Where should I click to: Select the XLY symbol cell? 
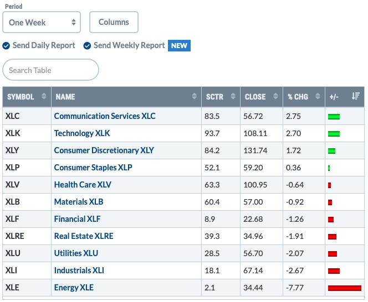[x=27, y=150]
